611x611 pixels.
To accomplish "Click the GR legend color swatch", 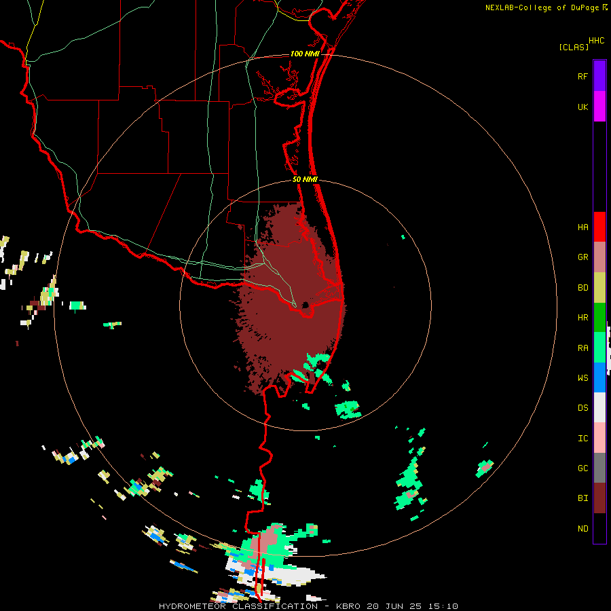I will pos(599,257).
